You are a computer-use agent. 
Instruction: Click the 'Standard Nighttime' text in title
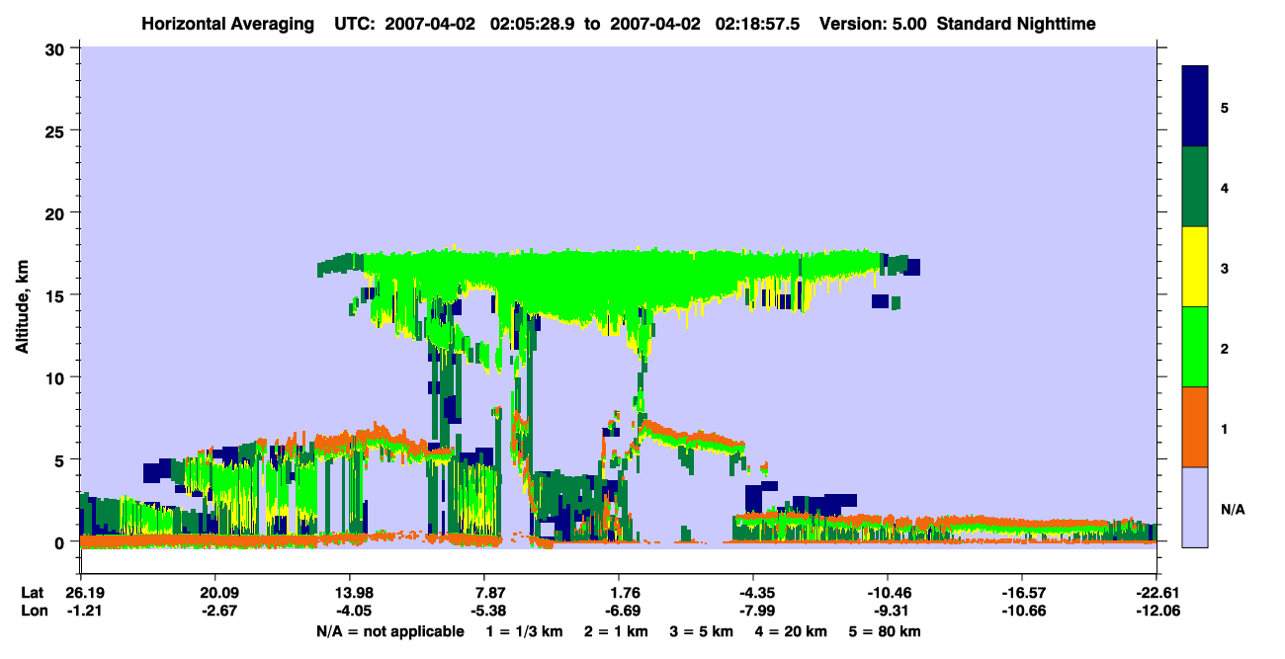tap(1016, 23)
